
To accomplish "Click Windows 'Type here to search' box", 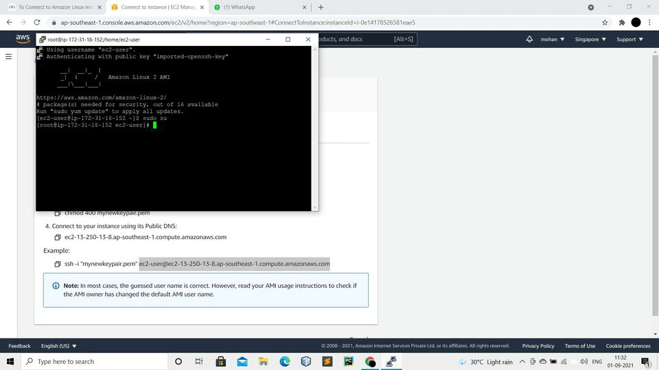I will click(x=94, y=362).
